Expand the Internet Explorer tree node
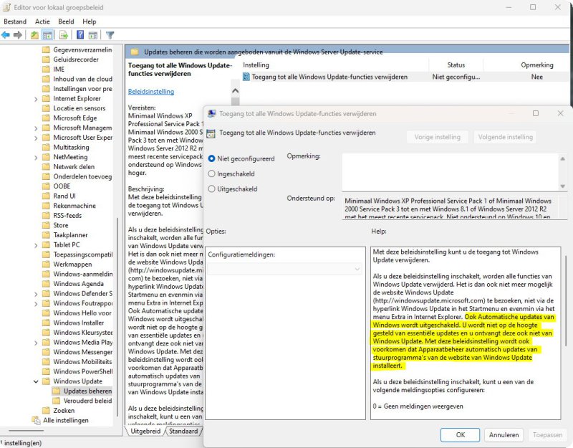Viewport: 573px width, 448px height. click(x=36, y=99)
